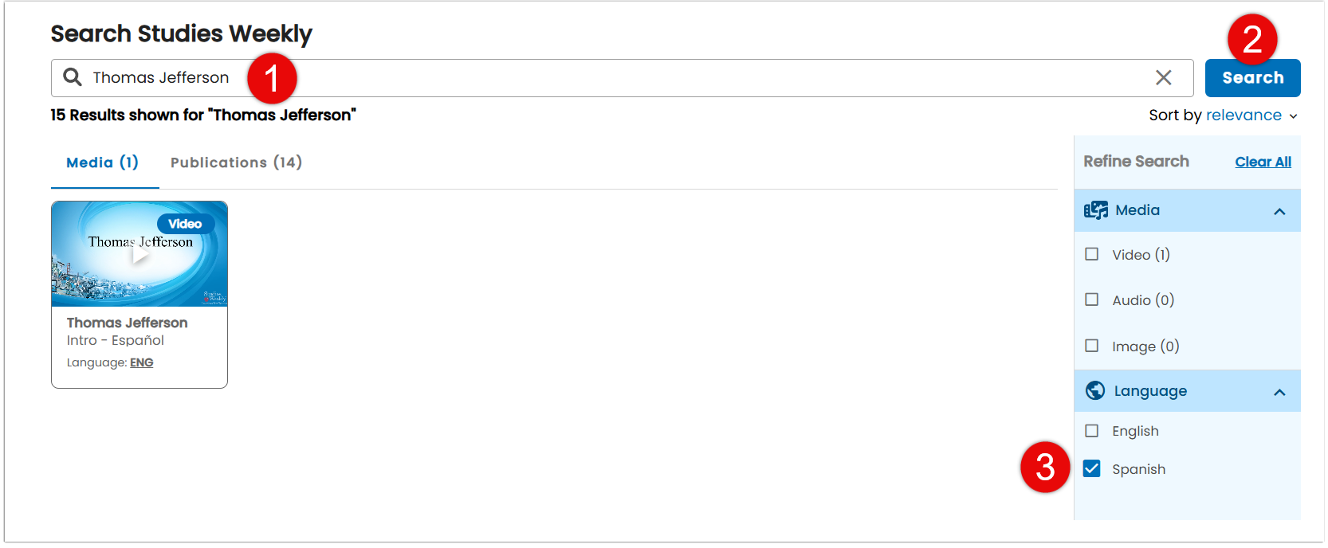Check the Video (1) filter checkbox
This screenshot has width=1328, height=548.
click(x=1092, y=254)
